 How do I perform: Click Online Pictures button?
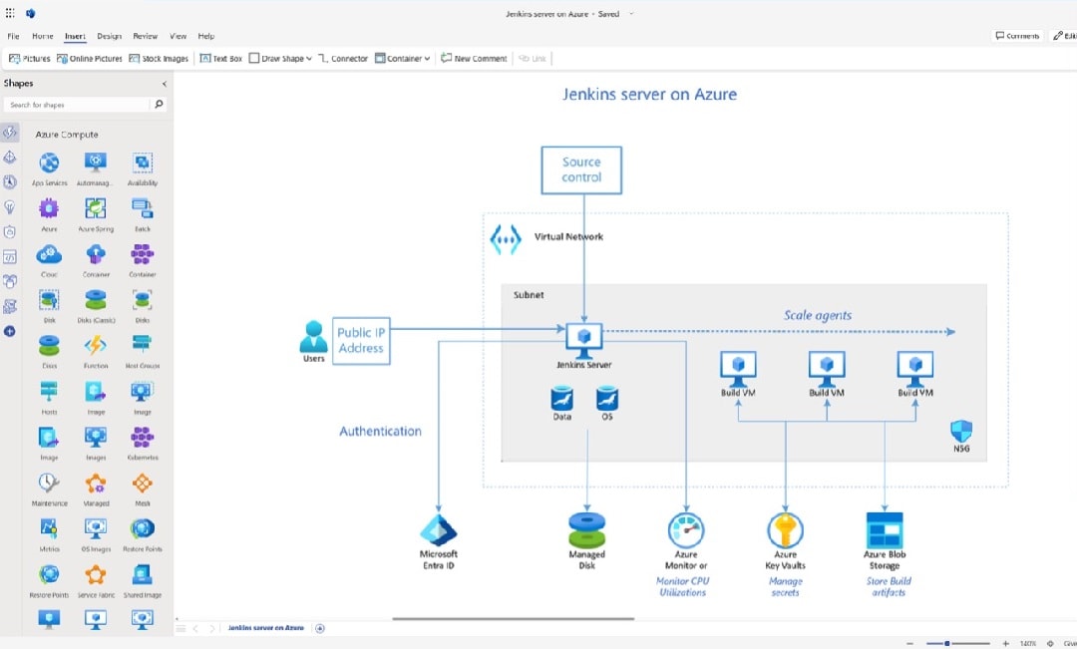(x=90, y=59)
